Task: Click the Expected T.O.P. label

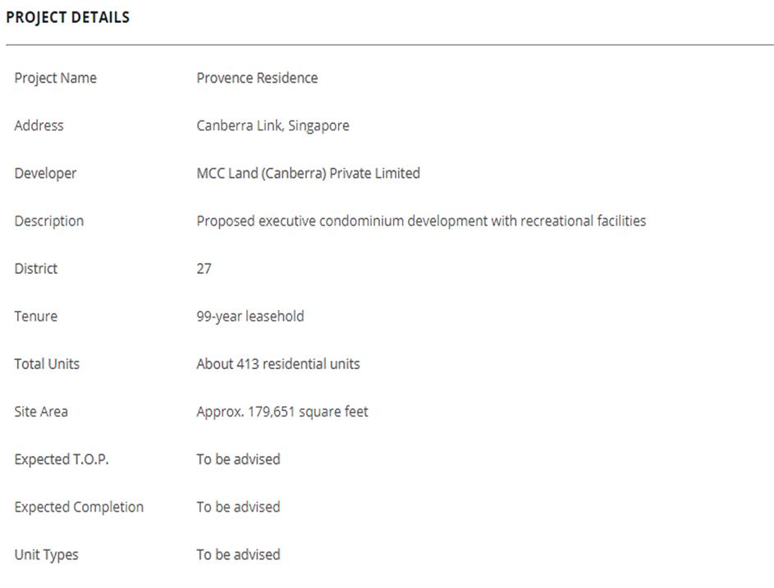Action: point(61,459)
